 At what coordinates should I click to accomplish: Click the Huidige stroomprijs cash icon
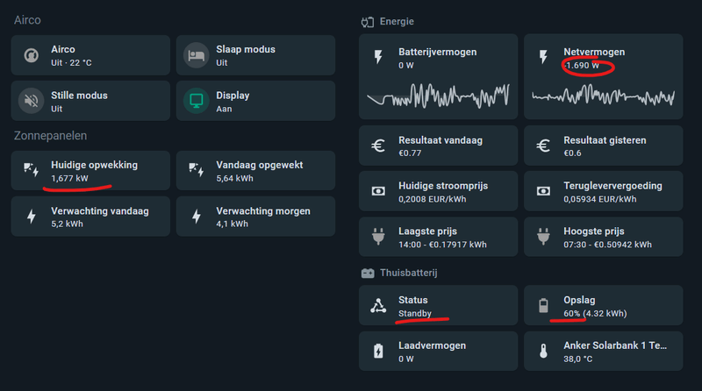378,191
